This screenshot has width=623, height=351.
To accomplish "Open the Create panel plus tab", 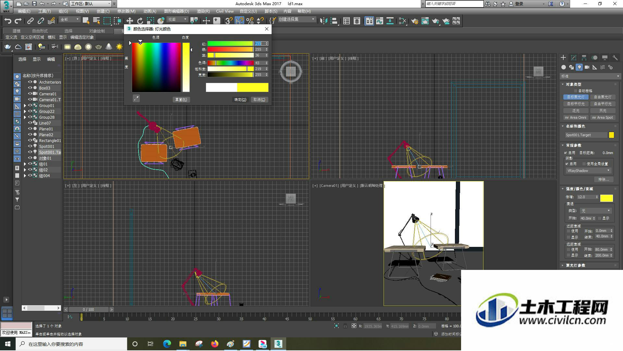I will 563,57.
